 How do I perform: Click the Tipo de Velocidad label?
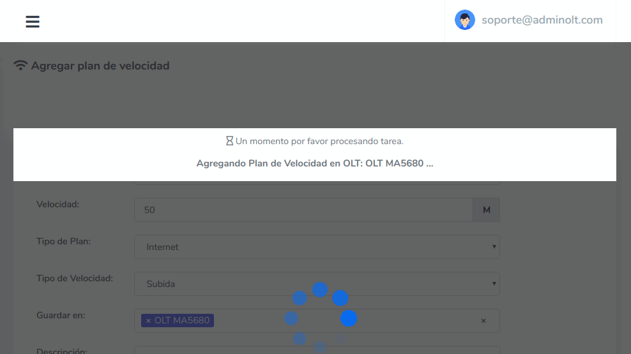click(x=75, y=279)
